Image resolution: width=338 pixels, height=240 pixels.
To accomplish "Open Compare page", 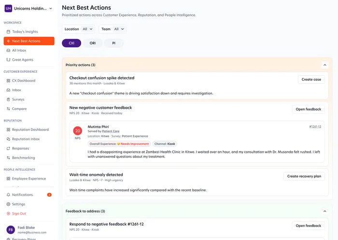I will (x=29, y=109).
